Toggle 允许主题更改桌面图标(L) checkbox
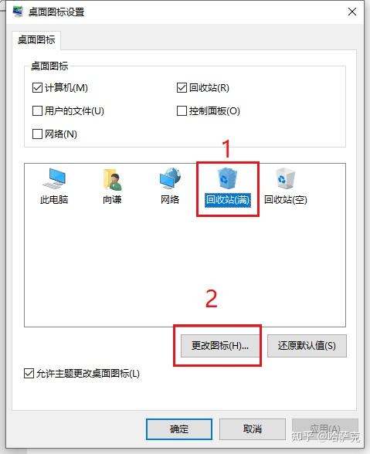Image resolution: width=370 pixels, height=454 pixels. pos(29,374)
